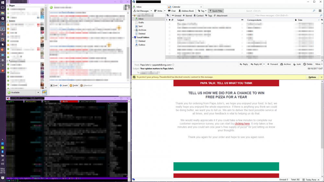Toggle the Unread quick filter
This screenshot has height=182, width=324.
tap(177, 16)
